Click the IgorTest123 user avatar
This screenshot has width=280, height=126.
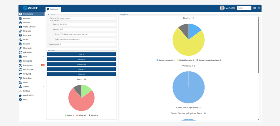tap(222, 8)
